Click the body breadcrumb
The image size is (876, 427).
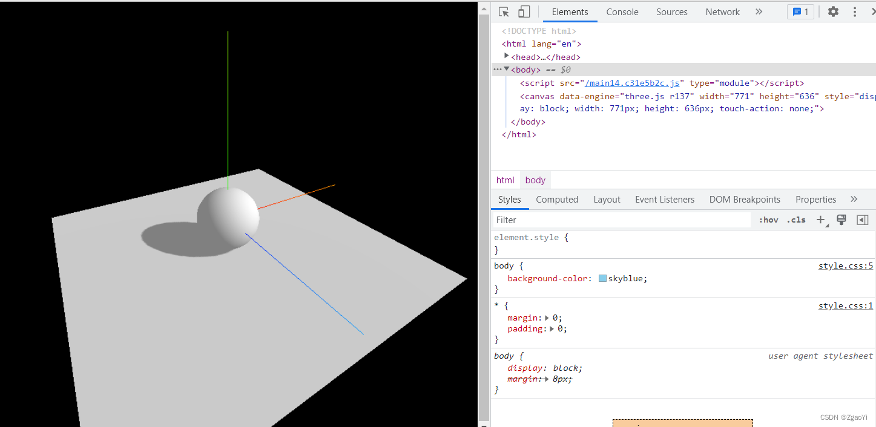pos(535,180)
